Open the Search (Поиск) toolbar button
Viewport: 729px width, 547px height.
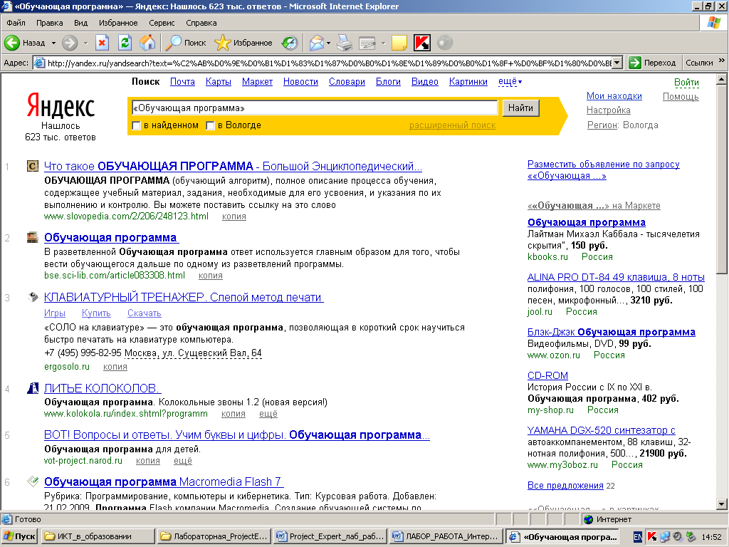(x=186, y=43)
